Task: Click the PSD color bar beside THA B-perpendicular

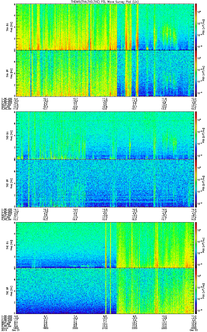Action: click(196, 27)
